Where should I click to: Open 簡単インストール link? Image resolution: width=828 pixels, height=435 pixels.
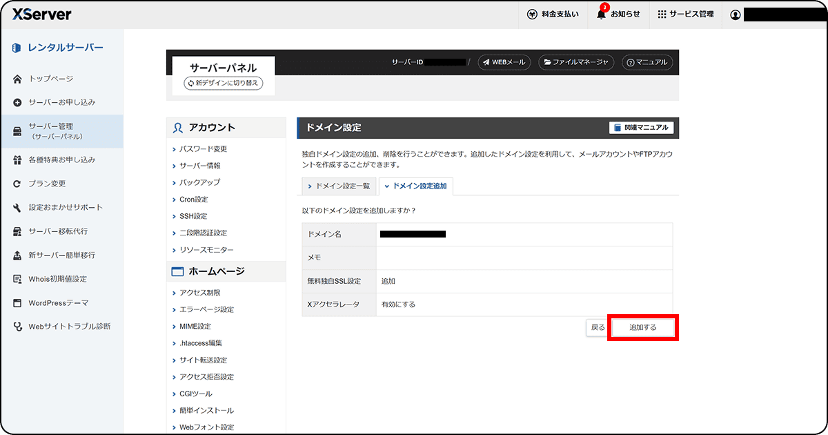(206, 410)
